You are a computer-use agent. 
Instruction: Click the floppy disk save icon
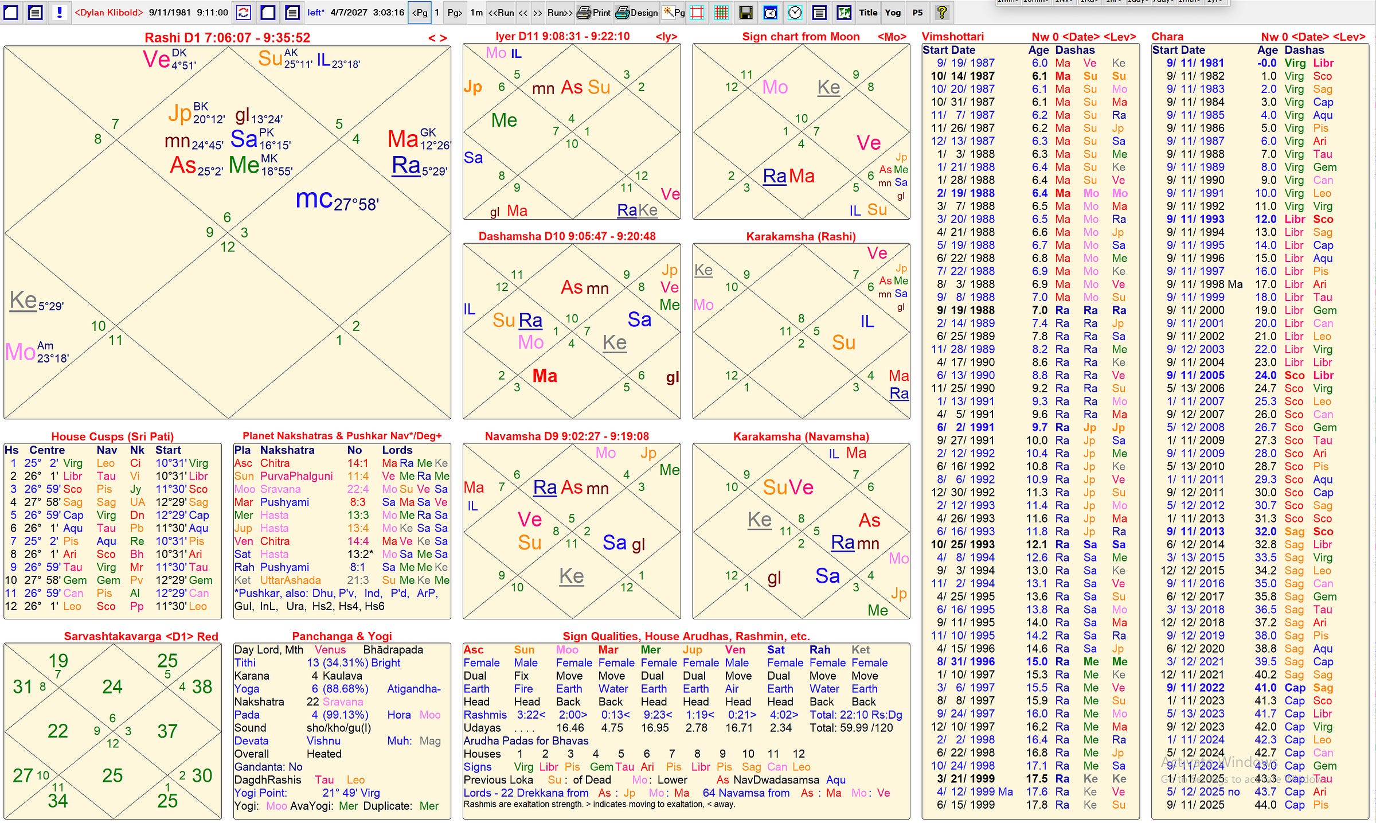(x=745, y=12)
